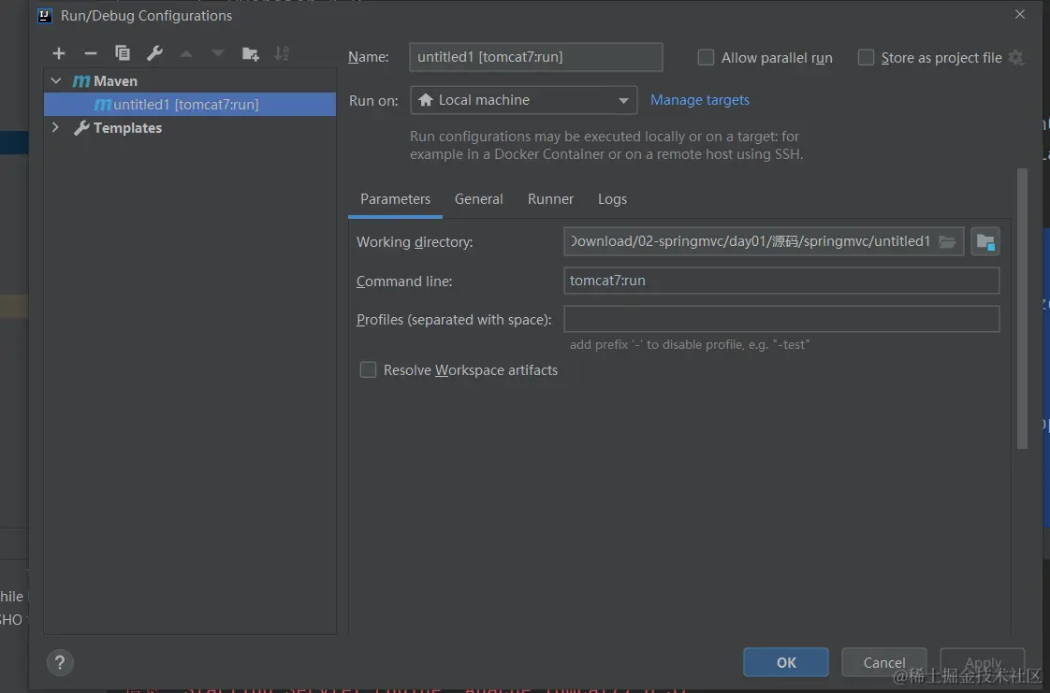This screenshot has width=1050, height=693.
Task: Click the Working directory field
Action: coord(764,241)
